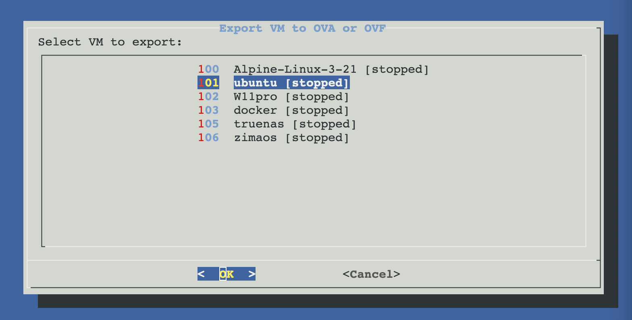The width and height of the screenshot is (632, 320).
Task: Click VM ID 100
Action: pyautogui.click(x=208, y=70)
